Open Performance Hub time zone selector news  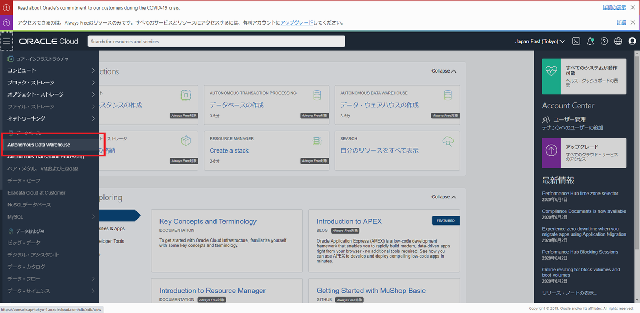(580, 194)
